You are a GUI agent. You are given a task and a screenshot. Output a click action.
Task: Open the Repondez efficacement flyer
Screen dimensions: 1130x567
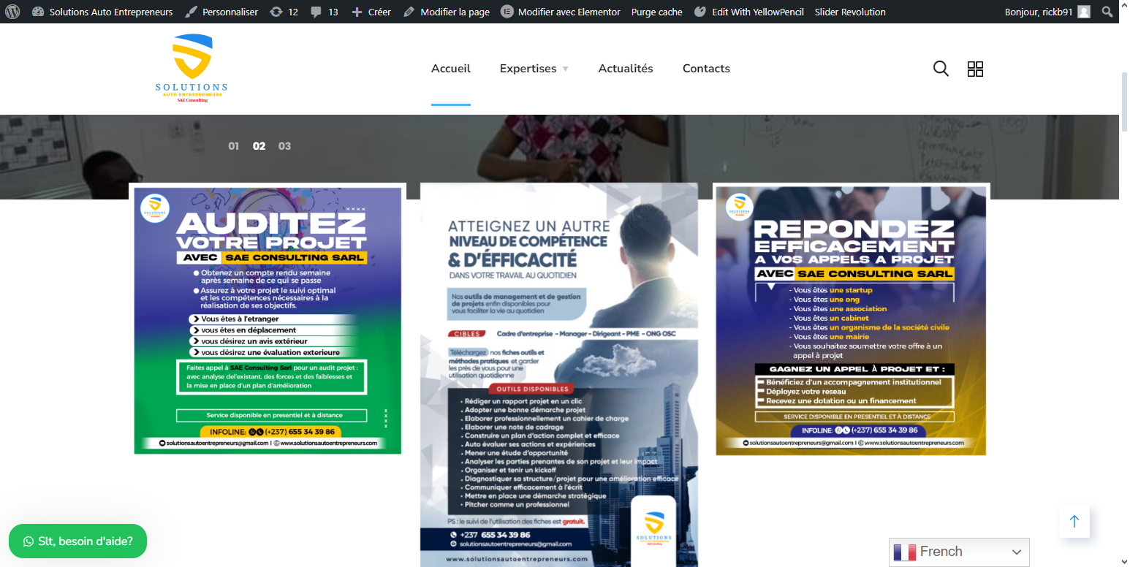tap(851, 321)
